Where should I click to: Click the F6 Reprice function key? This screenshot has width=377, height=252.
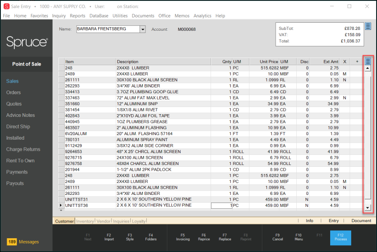(x=204, y=237)
